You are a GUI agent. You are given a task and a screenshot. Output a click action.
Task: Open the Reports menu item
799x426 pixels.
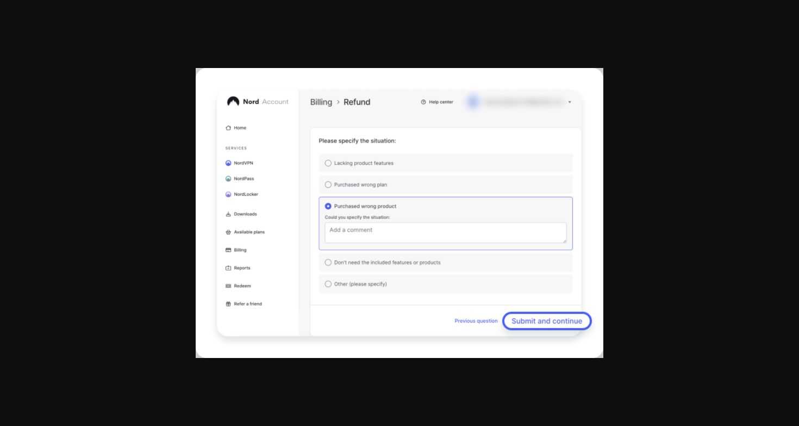[238, 268]
